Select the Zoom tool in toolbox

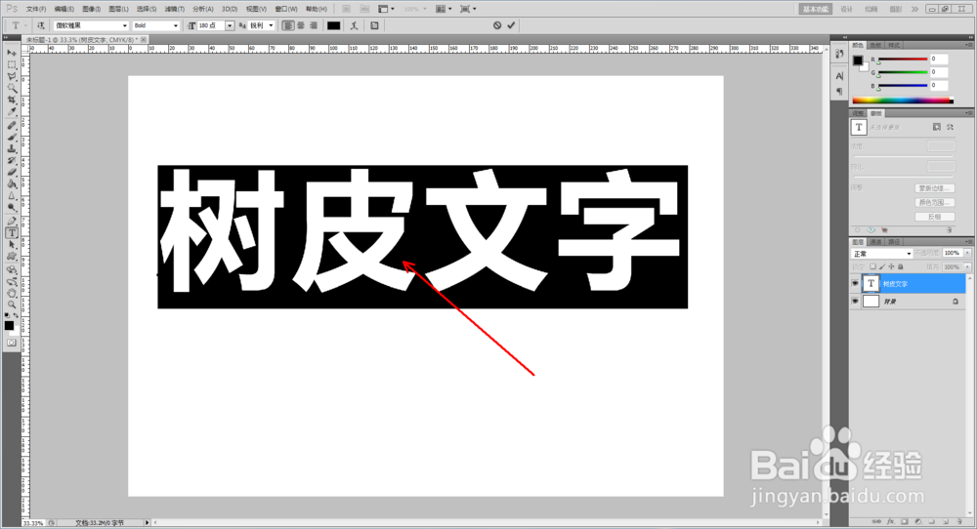click(x=11, y=305)
